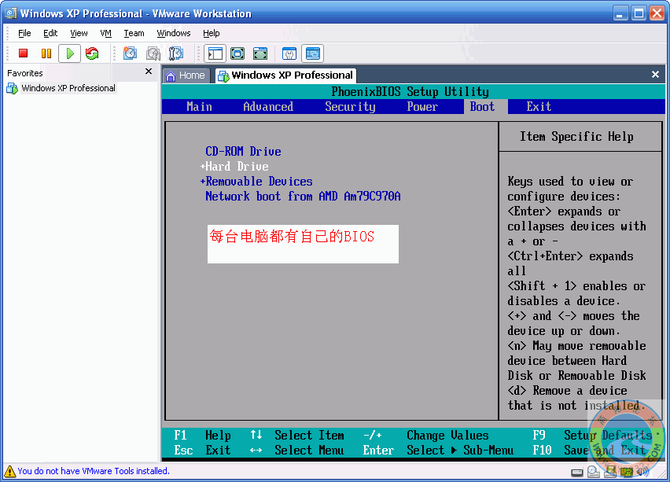Viewport: 670px width, 482px height.
Task: Click the Full Screen view icon
Action: tap(260, 53)
